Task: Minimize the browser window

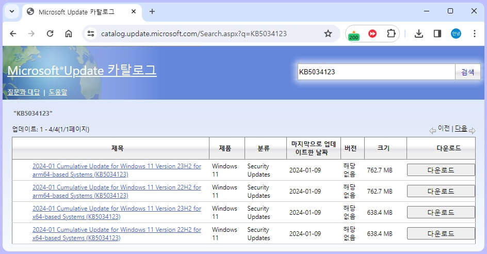Action: [427, 11]
